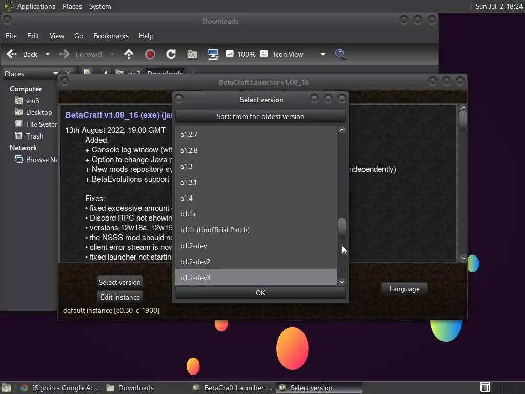Image resolution: width=525 pixels, height=394 pixels.
Task: Open Help menu in Downloads window
Action: click(146, 36)
